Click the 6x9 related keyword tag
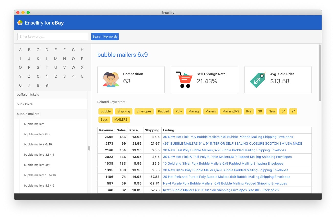 (249, 111)
